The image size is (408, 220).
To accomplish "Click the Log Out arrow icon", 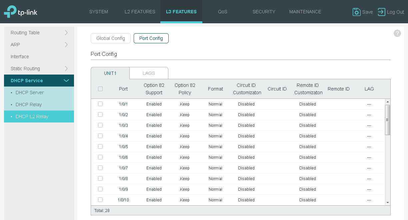I will pos(381,12).
